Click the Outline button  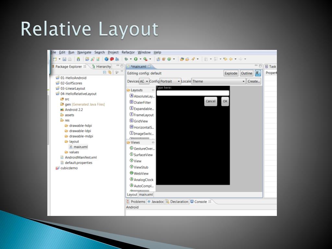tap(246, 73)
